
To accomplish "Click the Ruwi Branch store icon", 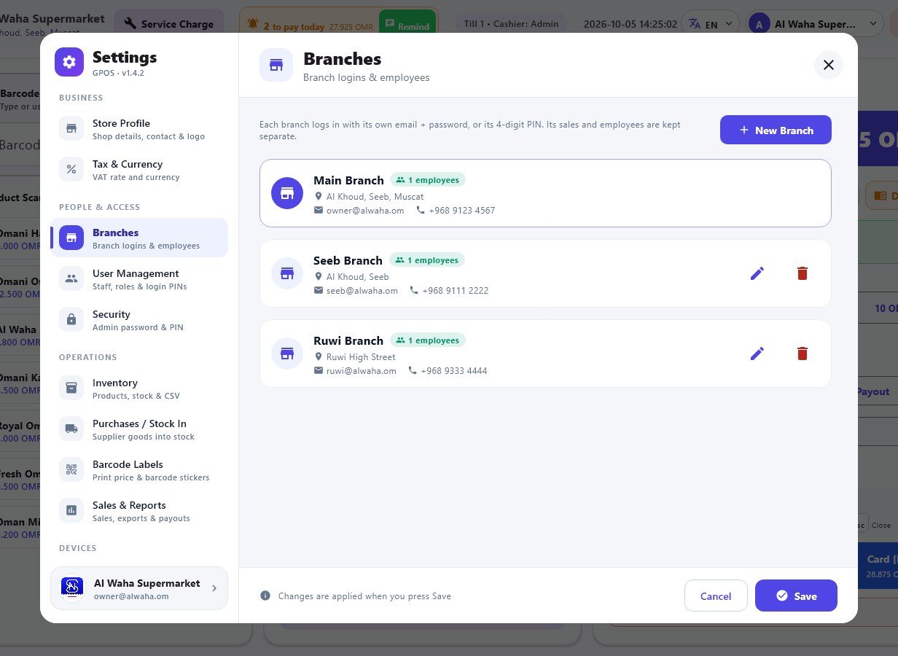I will 287,354.
